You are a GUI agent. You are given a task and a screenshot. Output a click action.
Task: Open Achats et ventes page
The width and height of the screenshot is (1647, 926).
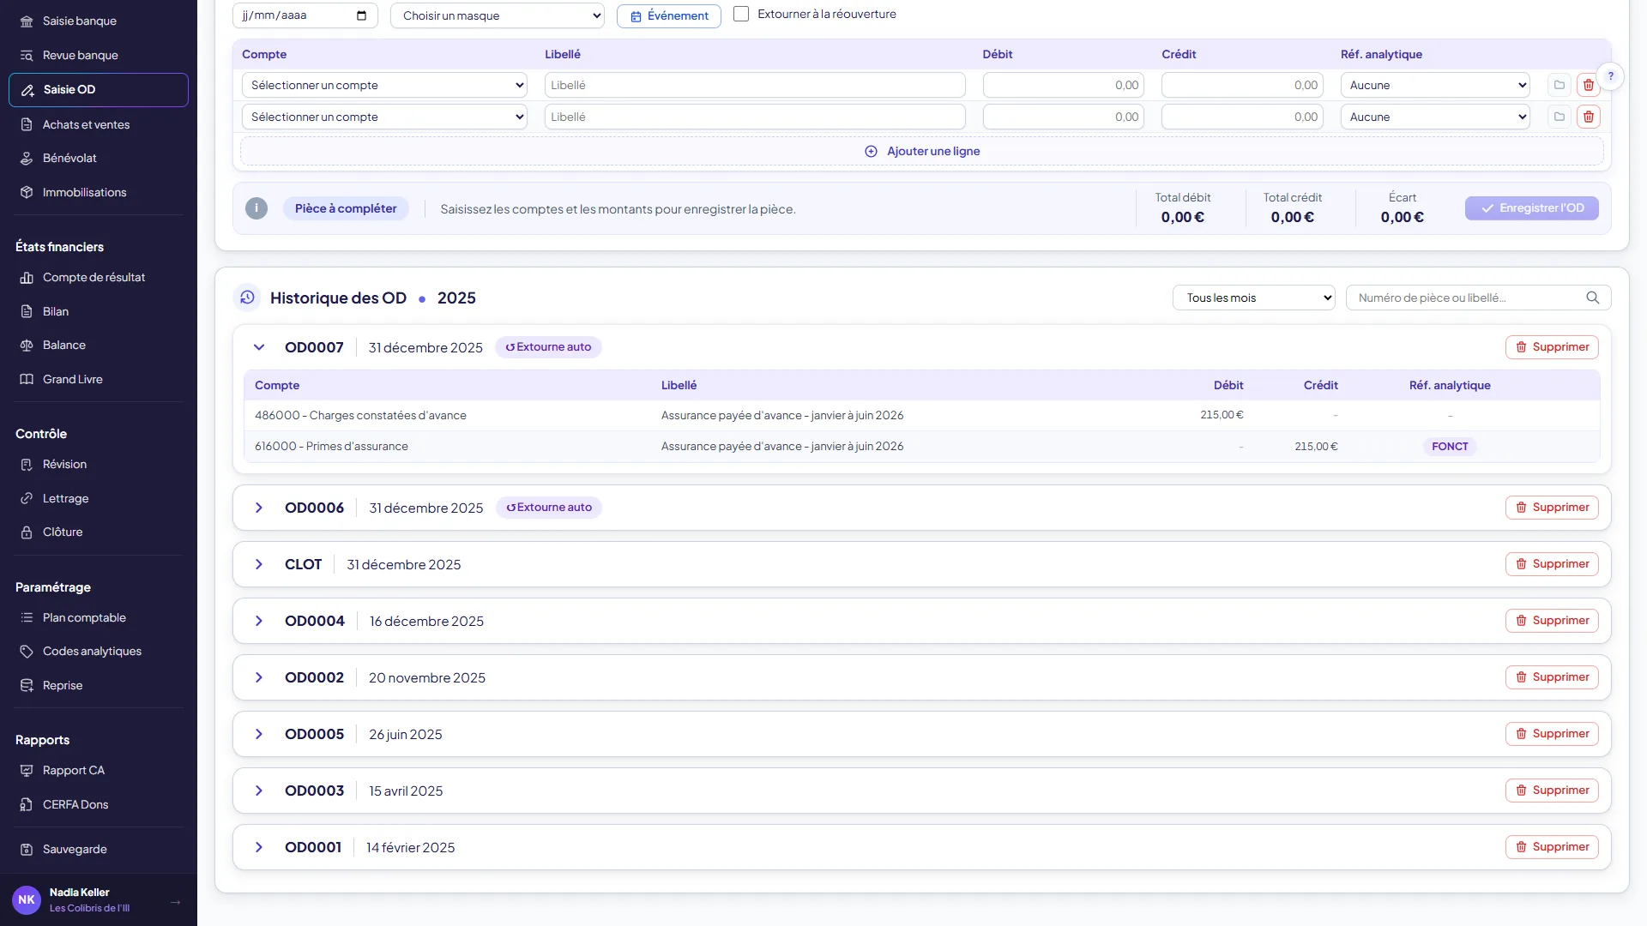point(98,124)
